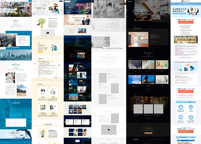
Task: Click the Contact heading
Action: pos(148,128)
